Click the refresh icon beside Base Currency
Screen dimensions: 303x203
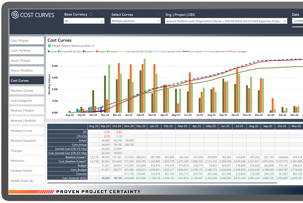point(91,14)
